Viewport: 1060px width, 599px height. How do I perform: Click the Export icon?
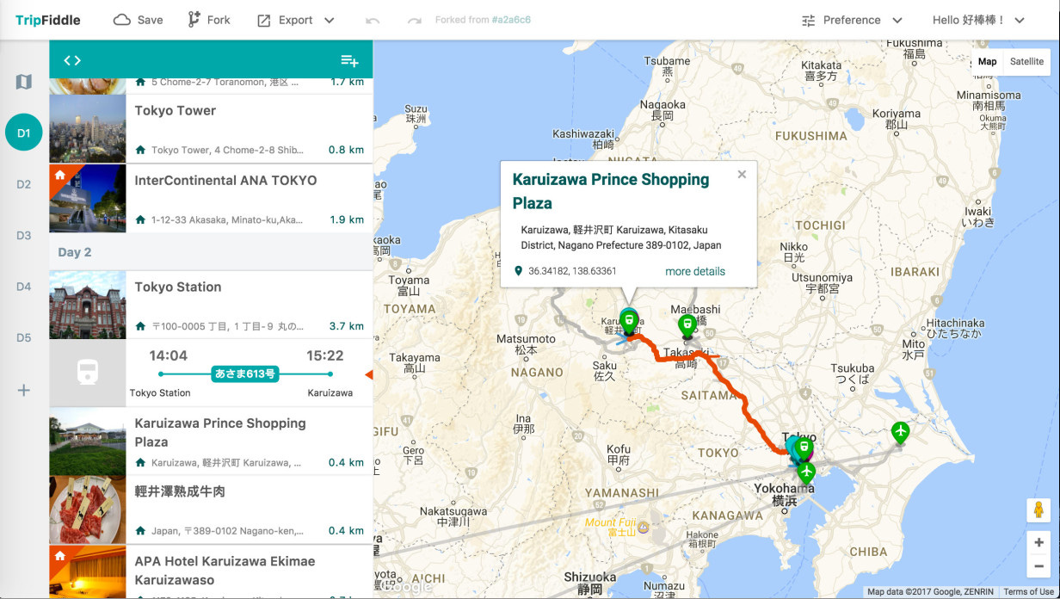tap(264, 21)
